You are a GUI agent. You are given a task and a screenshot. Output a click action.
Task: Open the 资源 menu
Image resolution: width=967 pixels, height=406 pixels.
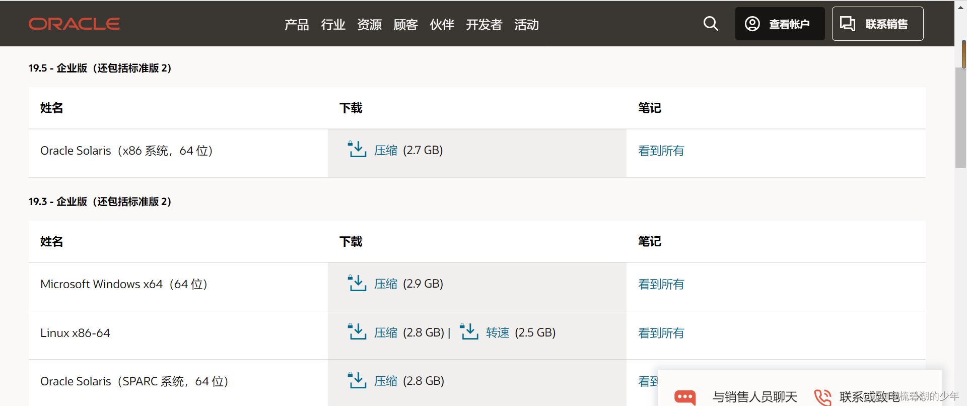369,25
